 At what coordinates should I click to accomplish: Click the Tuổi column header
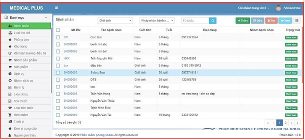[169, 30]
